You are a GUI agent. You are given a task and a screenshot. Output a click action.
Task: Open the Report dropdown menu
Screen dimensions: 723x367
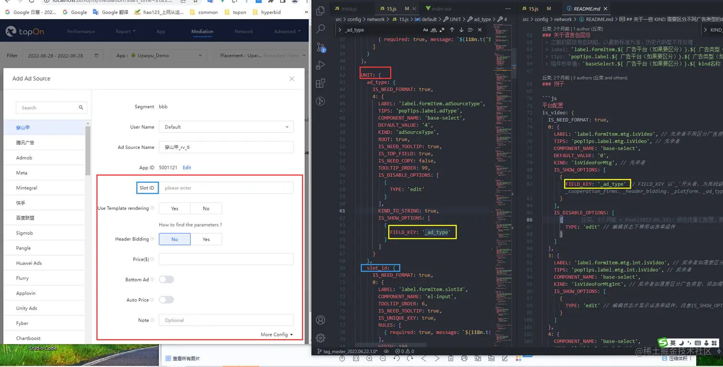pos(125,31)
